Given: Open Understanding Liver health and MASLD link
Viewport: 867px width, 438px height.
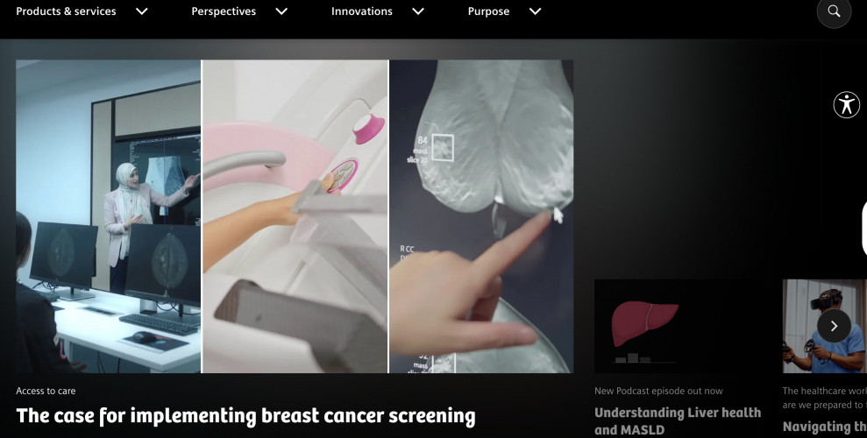Looking at the screenshot, I should 678,420.
